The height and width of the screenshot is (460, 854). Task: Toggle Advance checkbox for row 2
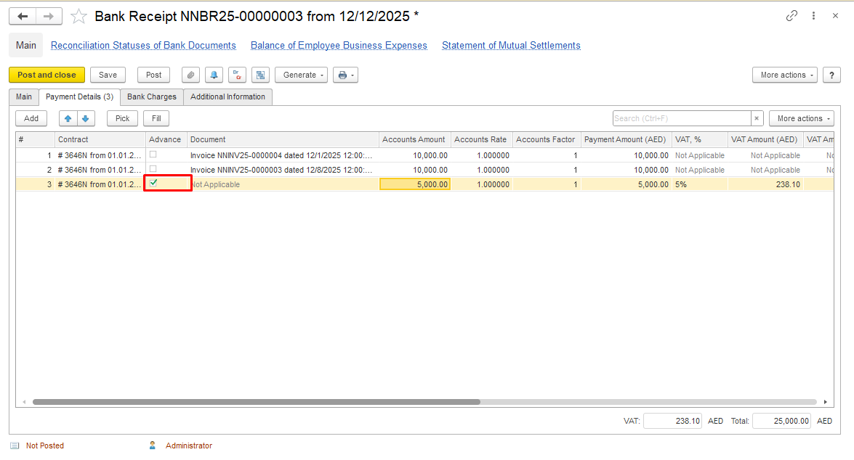click(x=153, y=169)
